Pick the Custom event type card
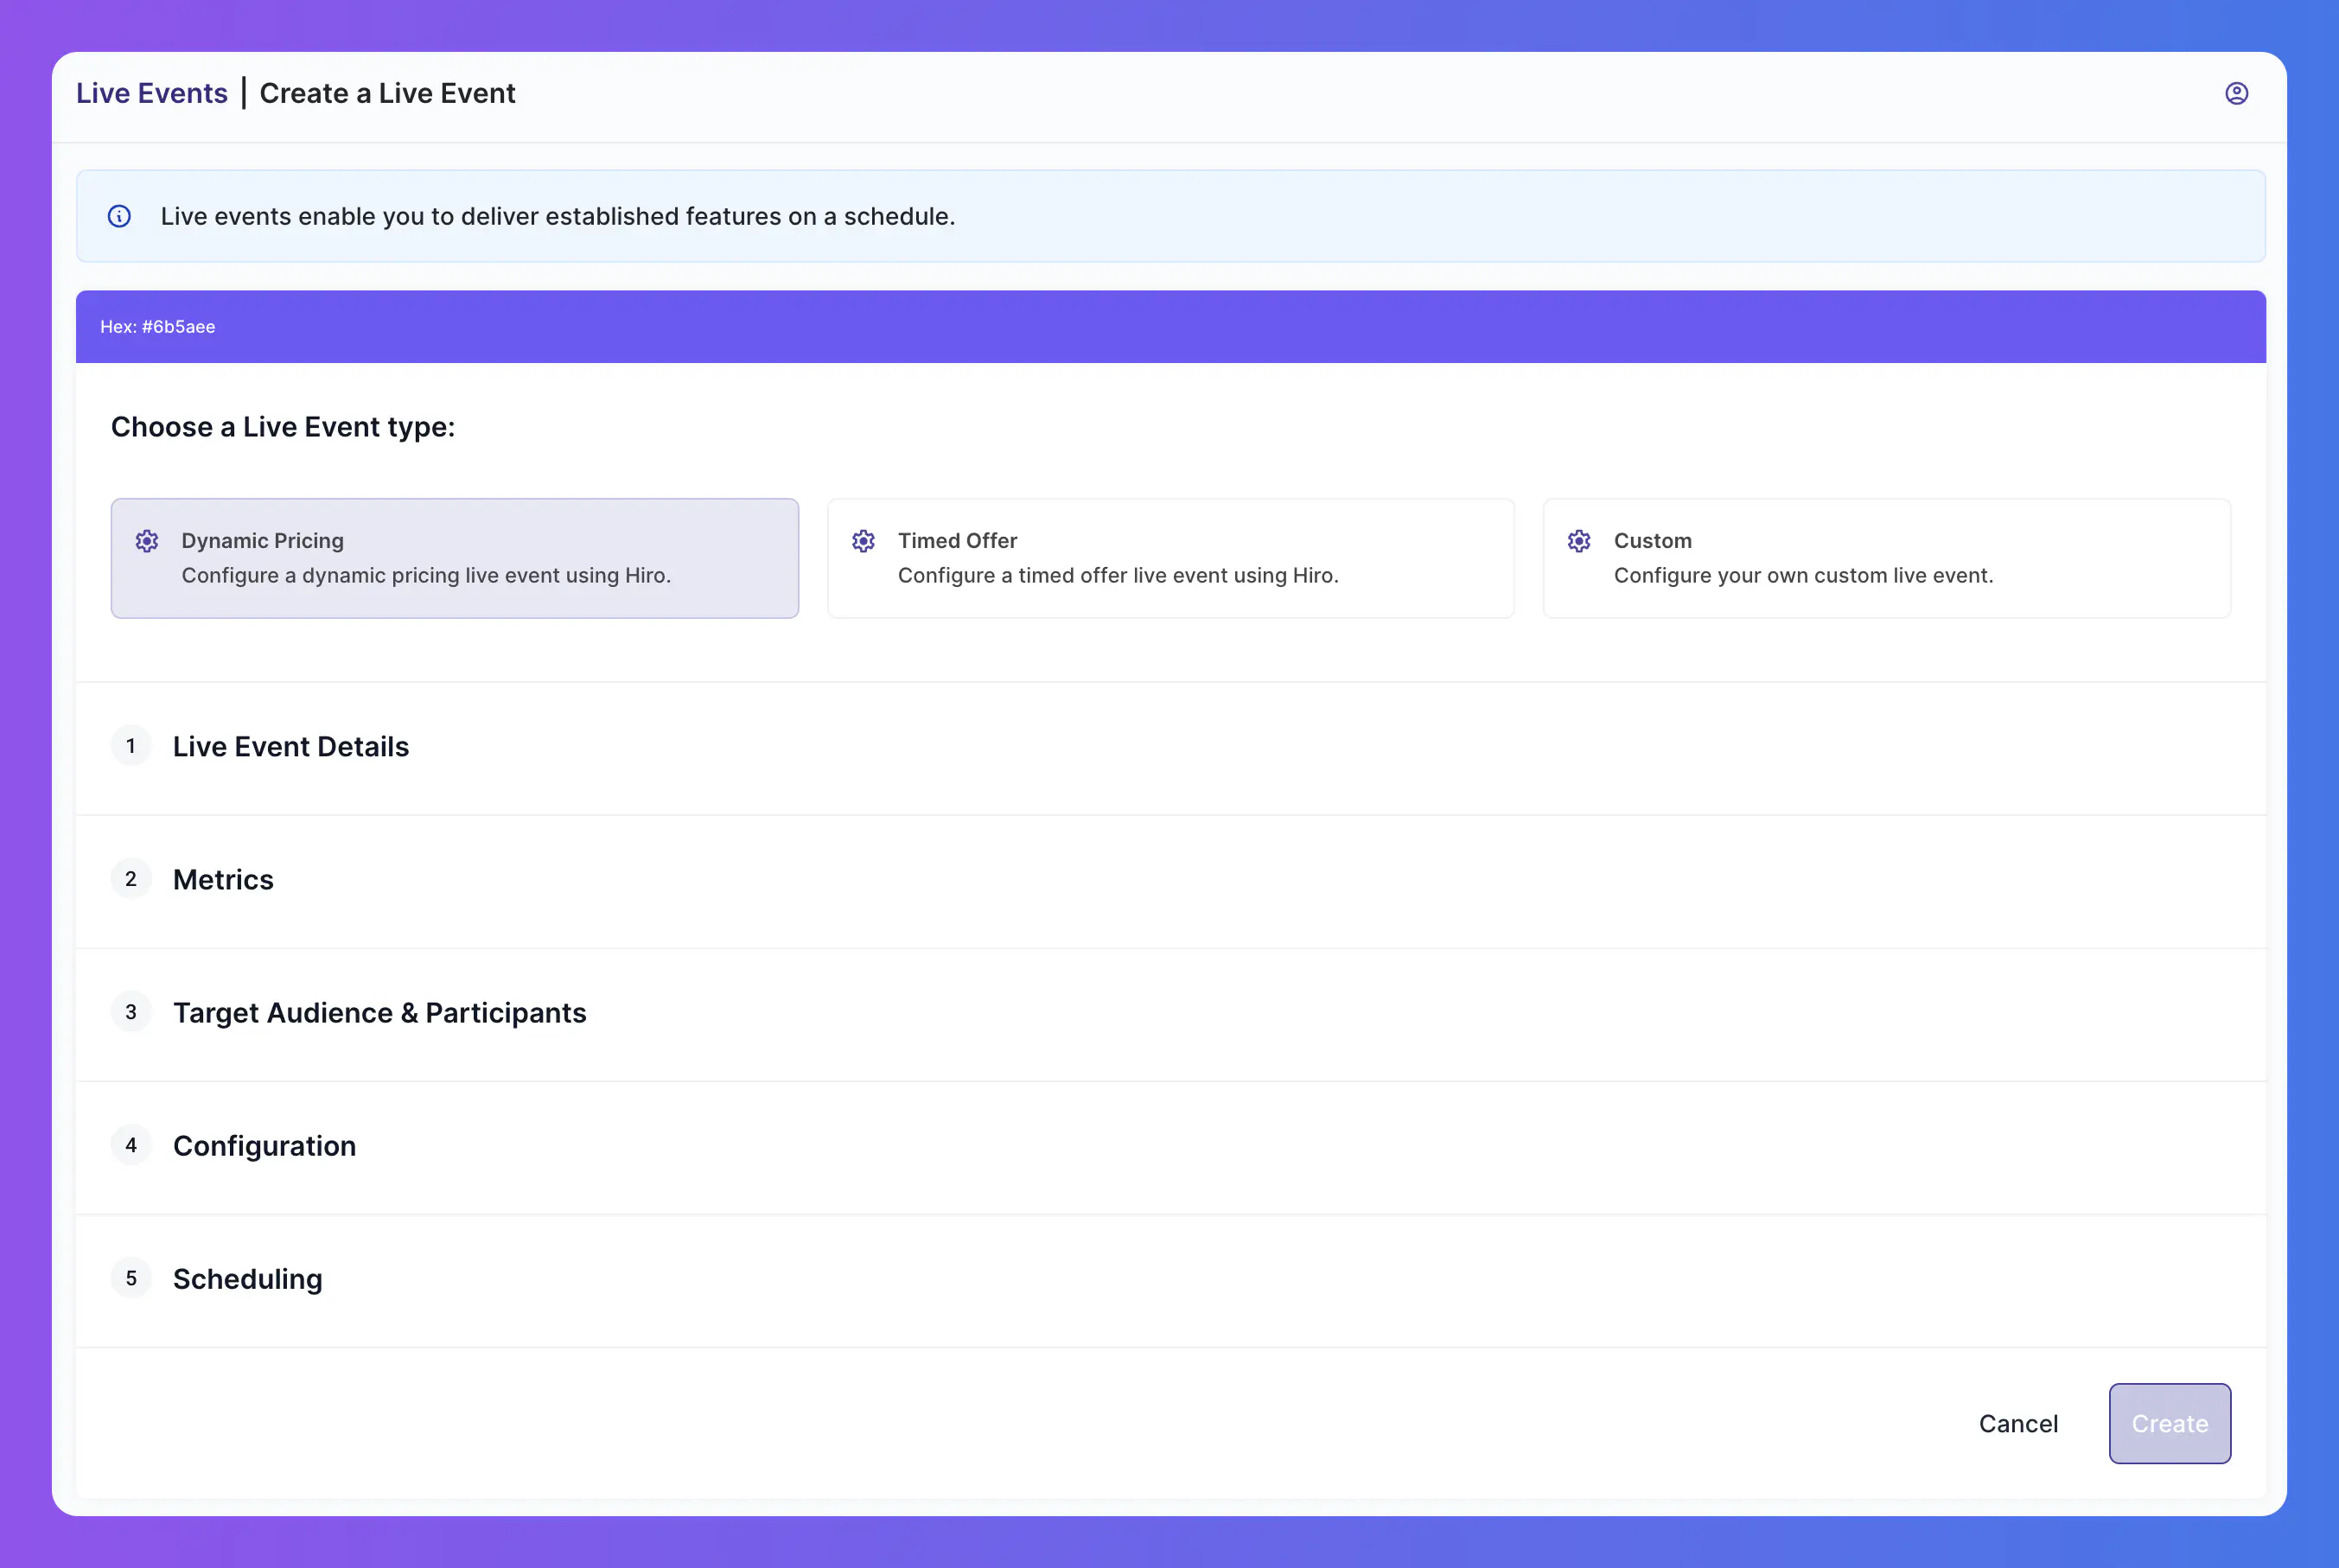 tap(1887, 558)
